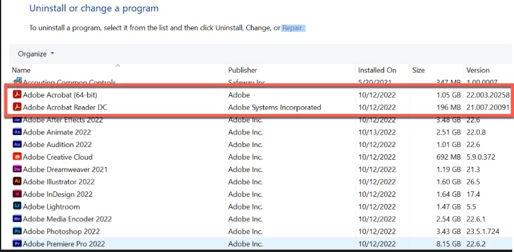Viewport: 514px width, 252px height.
Task: Click the 2.51 GB size value
Action: (x=447, y=132)
